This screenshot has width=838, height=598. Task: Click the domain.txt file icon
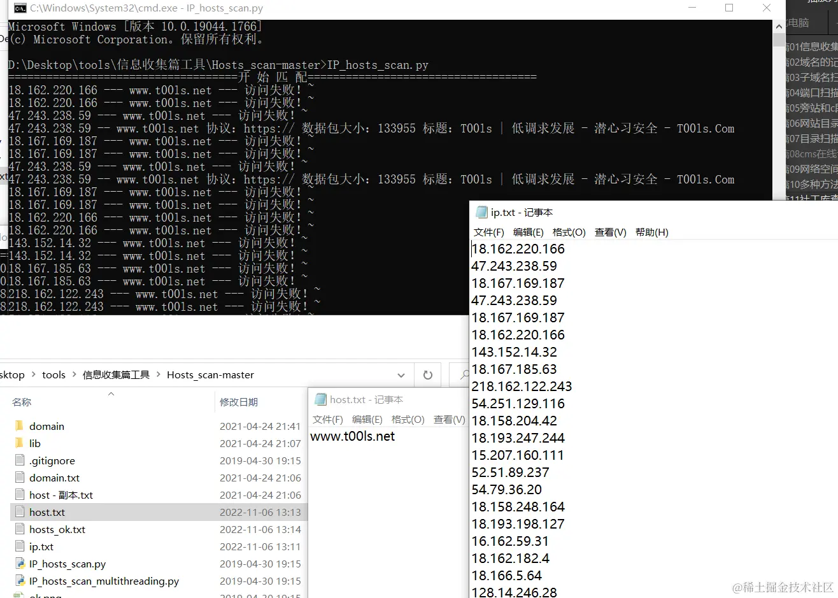(19, 478)
